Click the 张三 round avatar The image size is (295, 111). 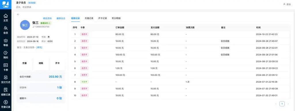(25, 25)
